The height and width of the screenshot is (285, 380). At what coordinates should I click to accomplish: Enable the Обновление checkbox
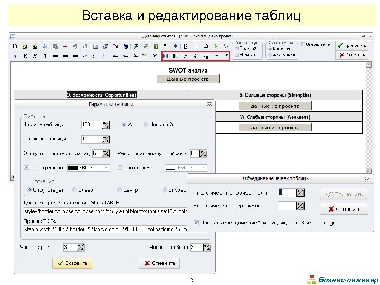point(303,44)
